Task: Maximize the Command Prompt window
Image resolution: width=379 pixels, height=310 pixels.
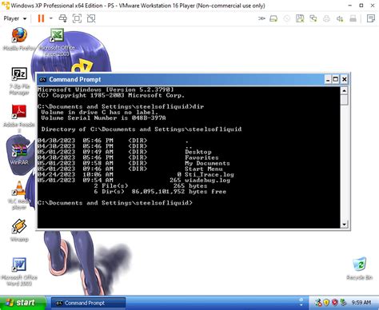Action: (x=336, y=79)
